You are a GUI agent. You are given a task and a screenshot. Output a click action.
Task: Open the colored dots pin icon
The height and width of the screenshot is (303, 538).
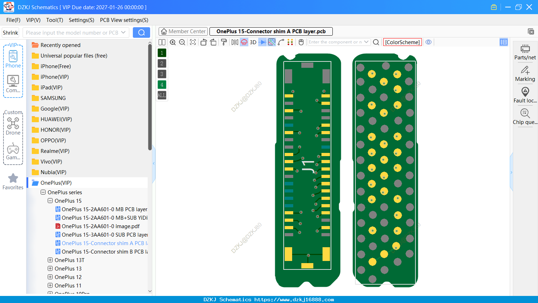click(x=290, y=42)
